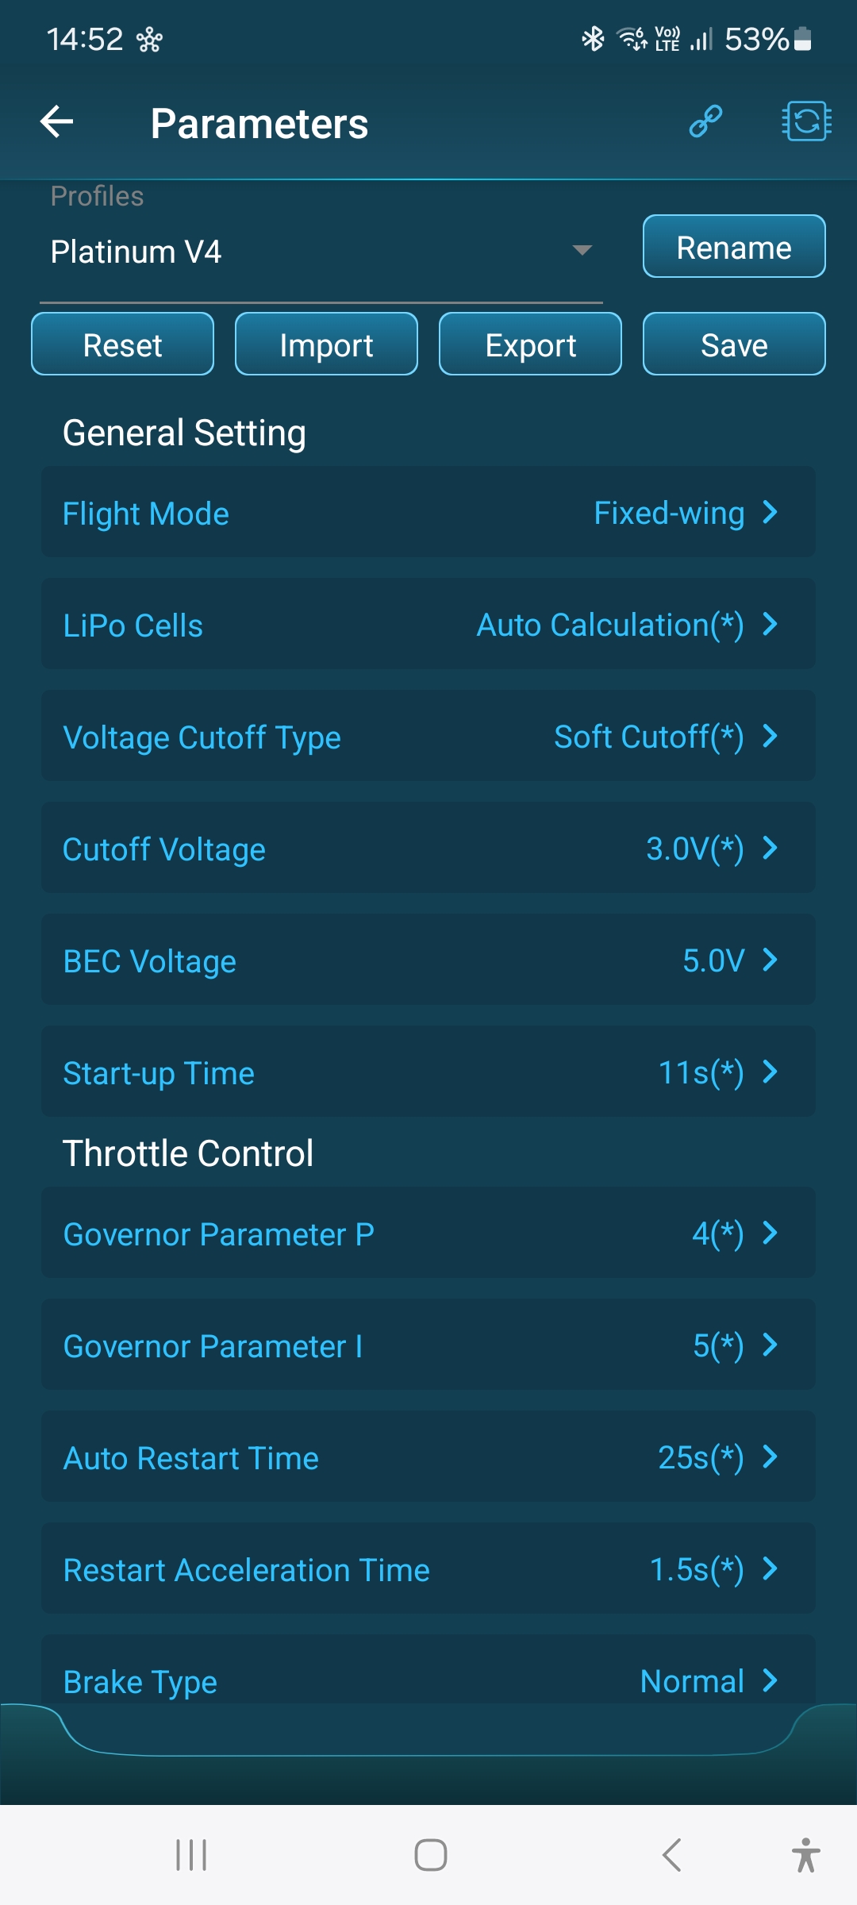Tap the Android recent apps button

point(191,1855)
